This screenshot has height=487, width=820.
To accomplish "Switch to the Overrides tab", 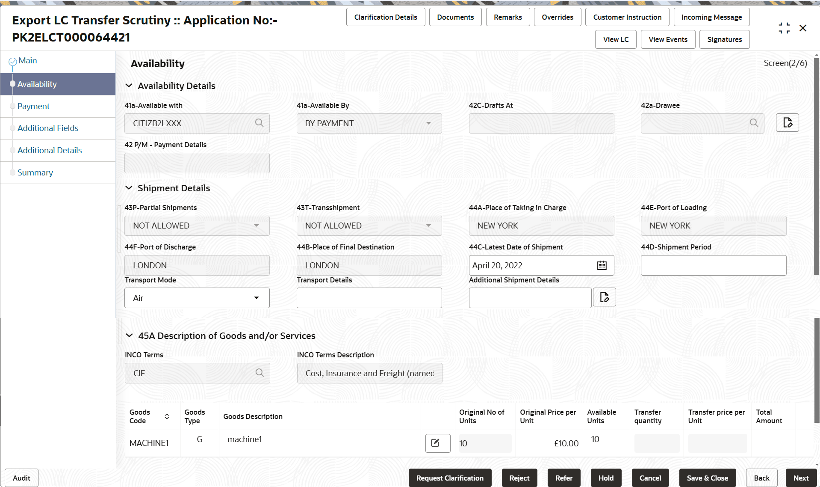I will (x=557, y=17).
